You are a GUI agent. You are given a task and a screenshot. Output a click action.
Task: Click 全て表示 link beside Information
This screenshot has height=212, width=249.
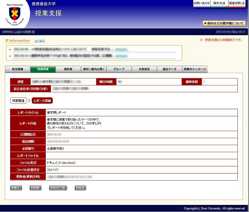tap(39, 41)
